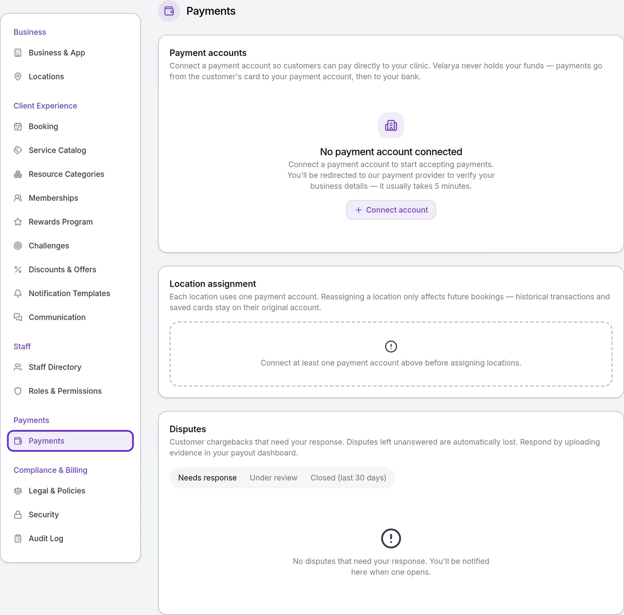Open the Legal & Policies page
624x615 pixels.
(x=70, y=491)
